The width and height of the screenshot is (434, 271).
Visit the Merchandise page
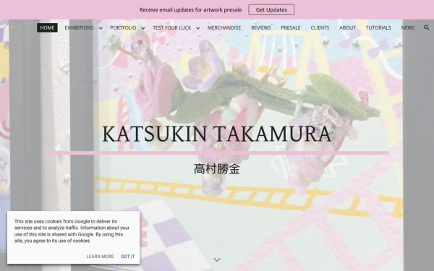pyautogui.click(x=224, y=27)
